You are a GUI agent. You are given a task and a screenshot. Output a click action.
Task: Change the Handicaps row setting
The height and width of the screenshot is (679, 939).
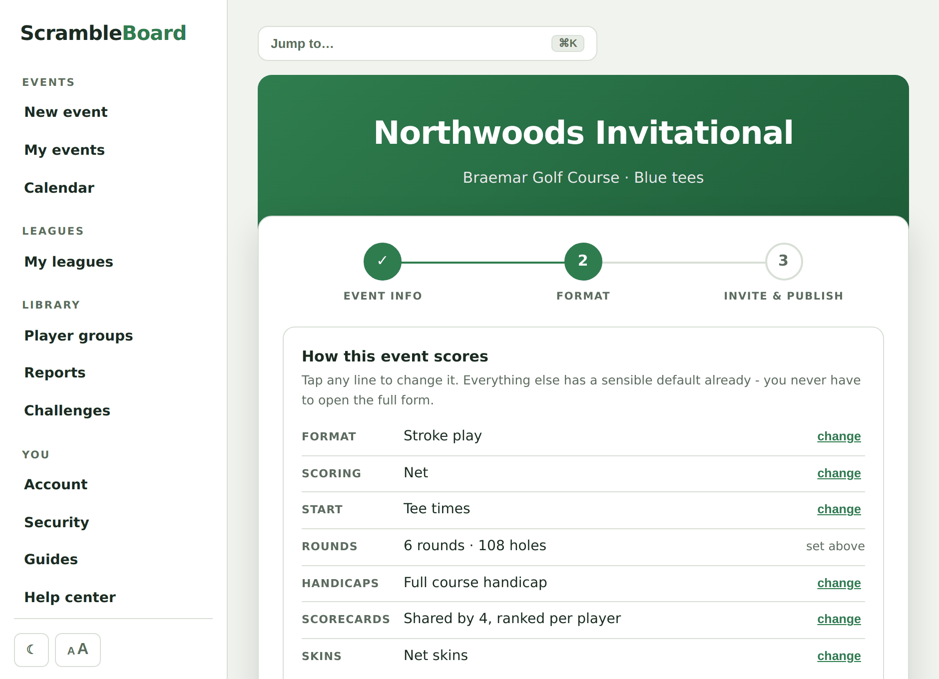(839, 583)
